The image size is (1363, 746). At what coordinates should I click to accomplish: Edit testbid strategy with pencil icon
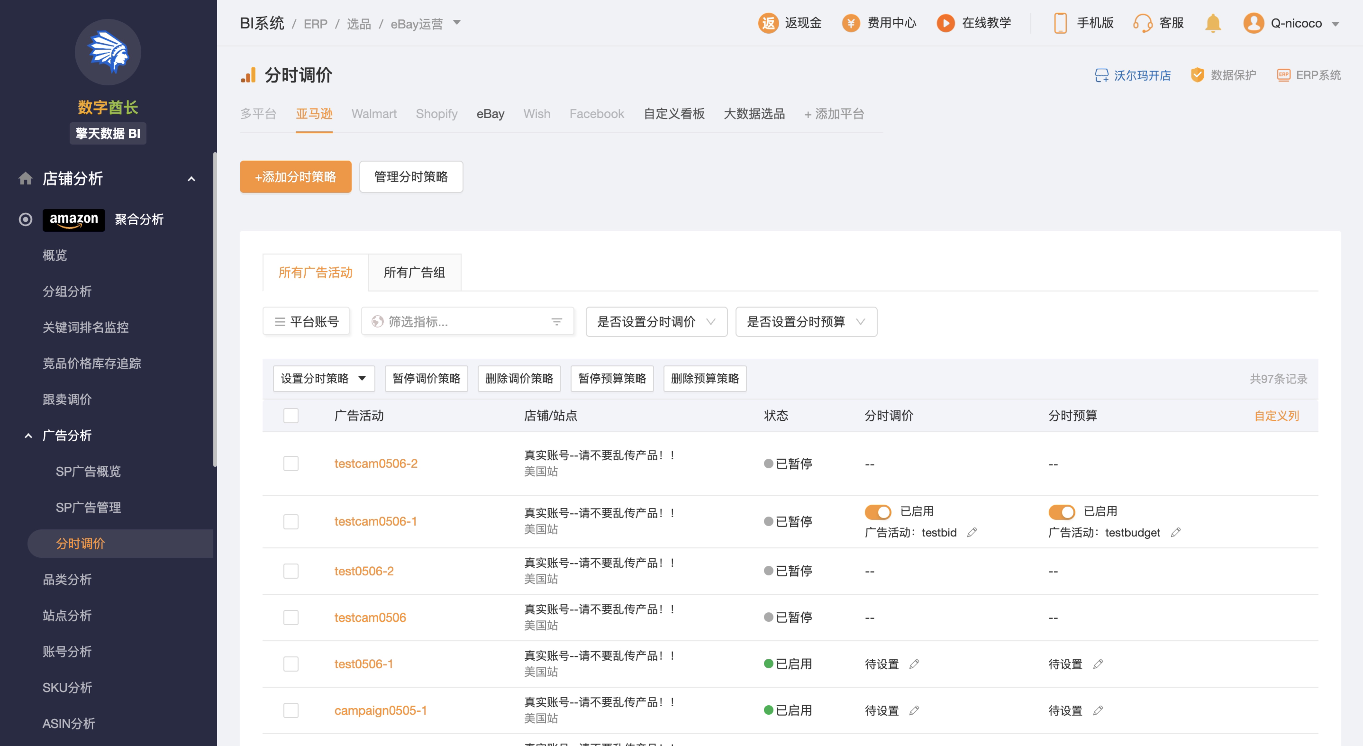pos(972,532)
